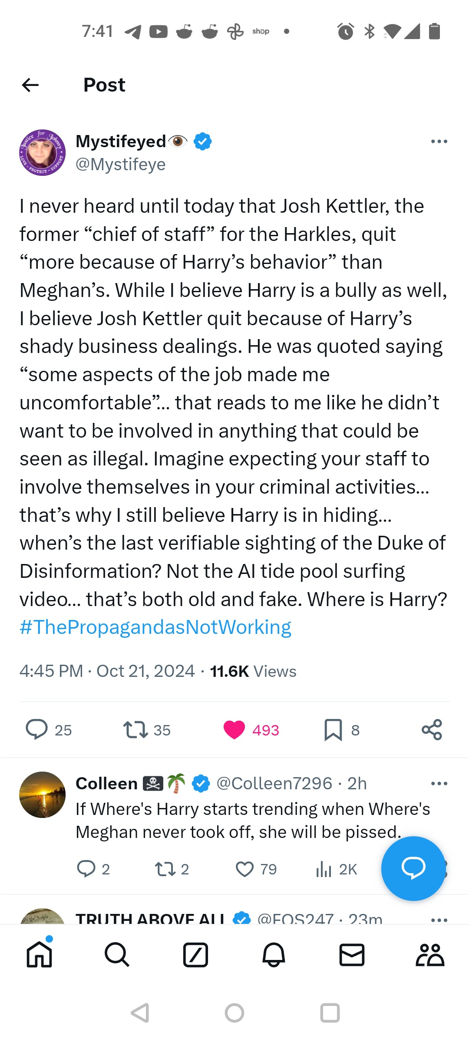Repost the Mystifeyed post via the repost icon

[x=135, y=729]
